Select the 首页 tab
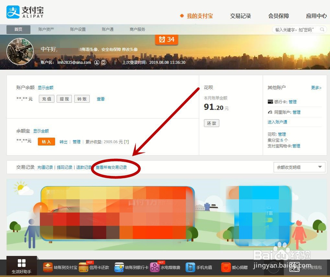This screenshot has width=330, height=277. pos(18,29)
